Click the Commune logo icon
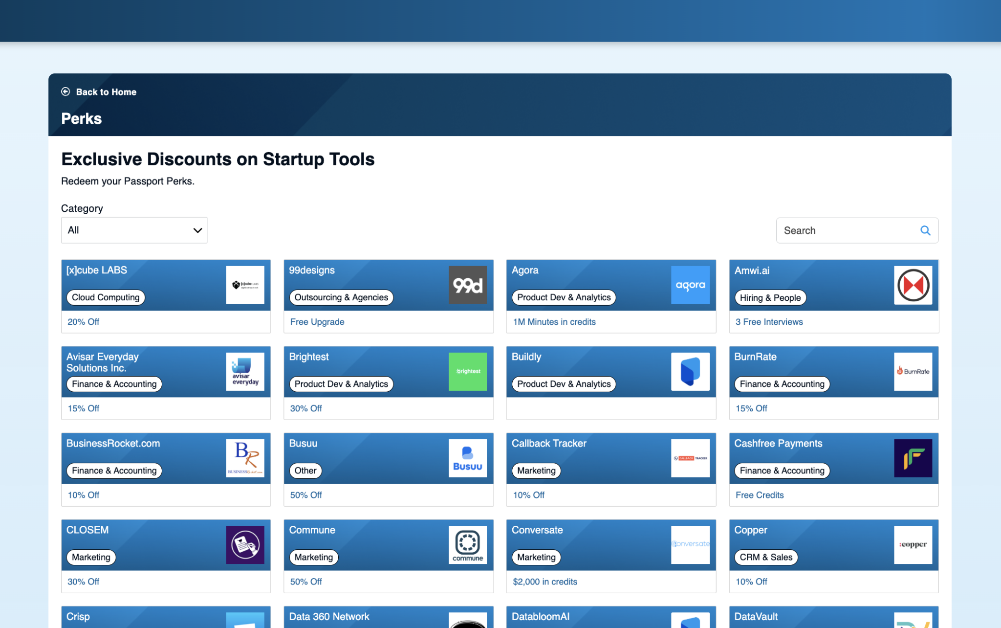The width and height of the screenshot is (1001, 628). pos(467,545)
